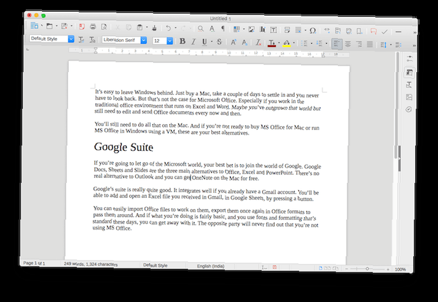The height and width of the screenshot is (302, 438).
Task: Open the paragraph style dropdown
Action: [71, 39]
